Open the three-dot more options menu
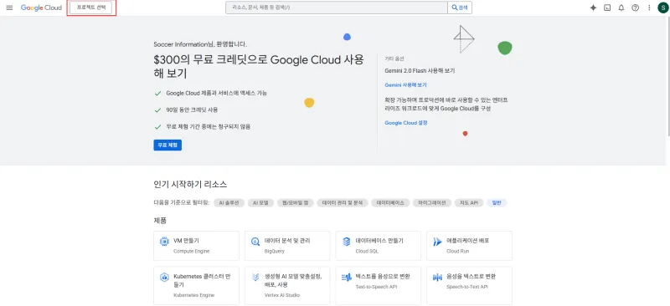 click(649, 8)
